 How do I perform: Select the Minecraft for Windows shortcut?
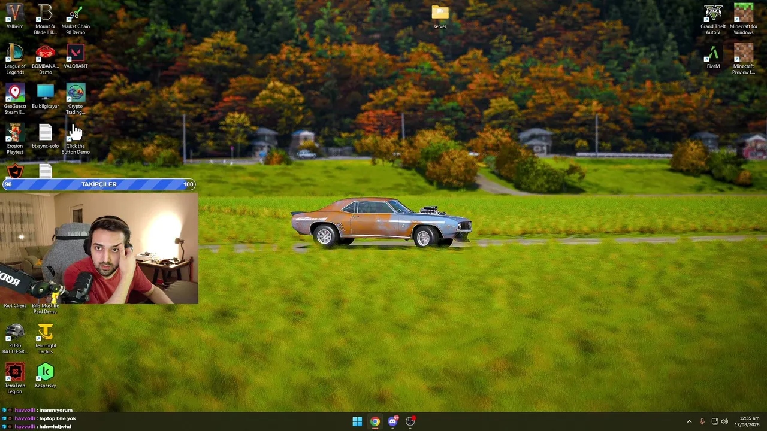(x=744, y=20)
